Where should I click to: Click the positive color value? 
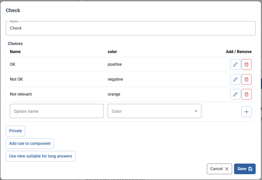115,65
